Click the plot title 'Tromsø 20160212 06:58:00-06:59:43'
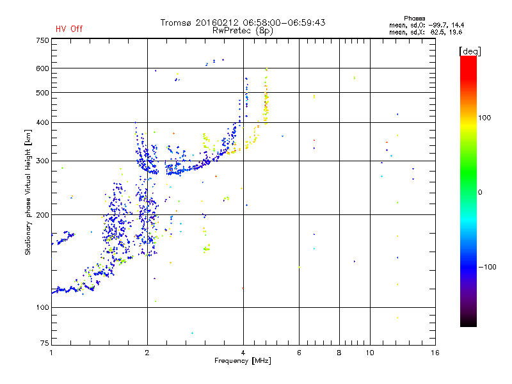This screenshot has height=384, width=512. tap(243, 22)
